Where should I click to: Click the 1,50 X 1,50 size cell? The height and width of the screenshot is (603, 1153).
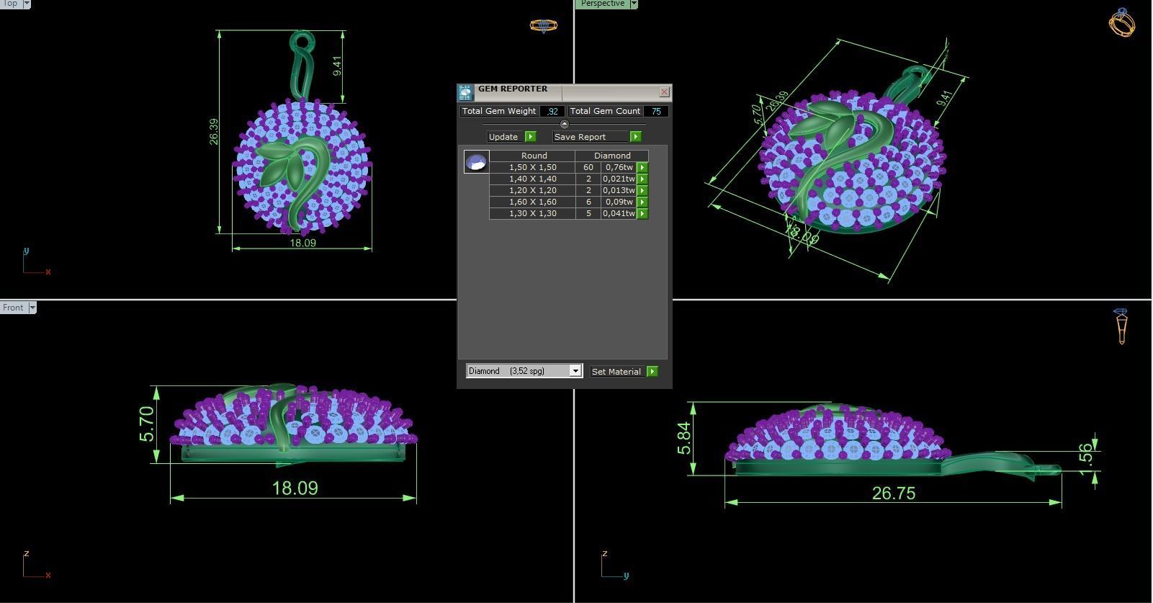click(x=533, y=167)
